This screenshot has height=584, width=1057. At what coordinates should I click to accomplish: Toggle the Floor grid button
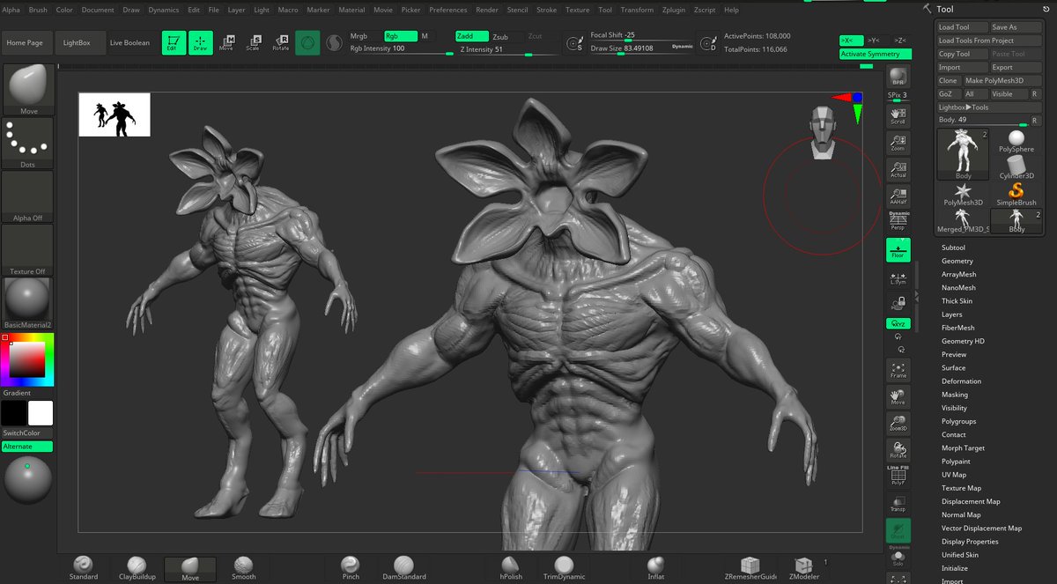pyautogui.click(x=898, y=249)
